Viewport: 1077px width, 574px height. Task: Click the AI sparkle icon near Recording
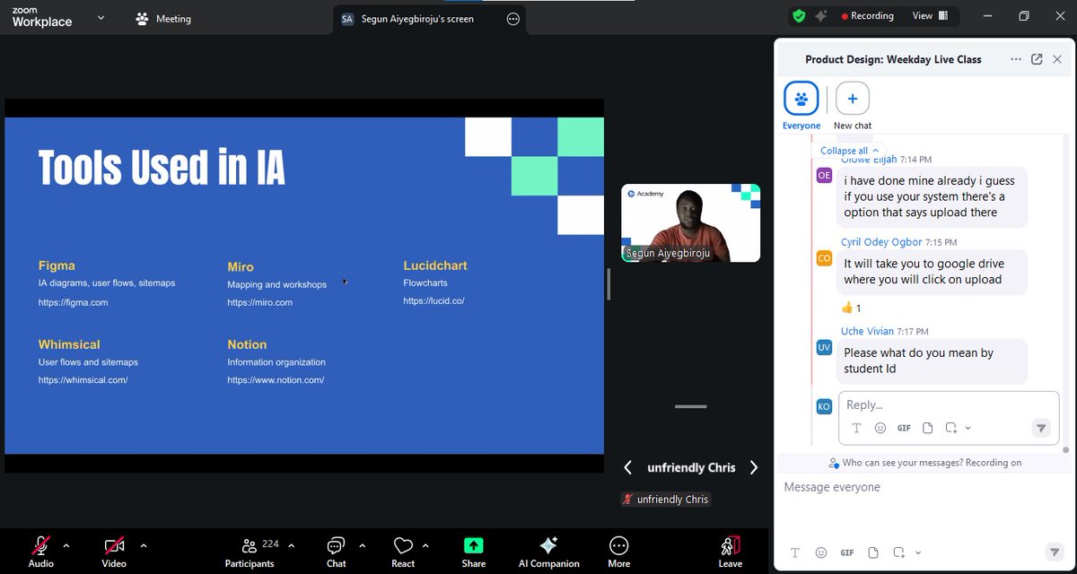(x=820, y=16)
